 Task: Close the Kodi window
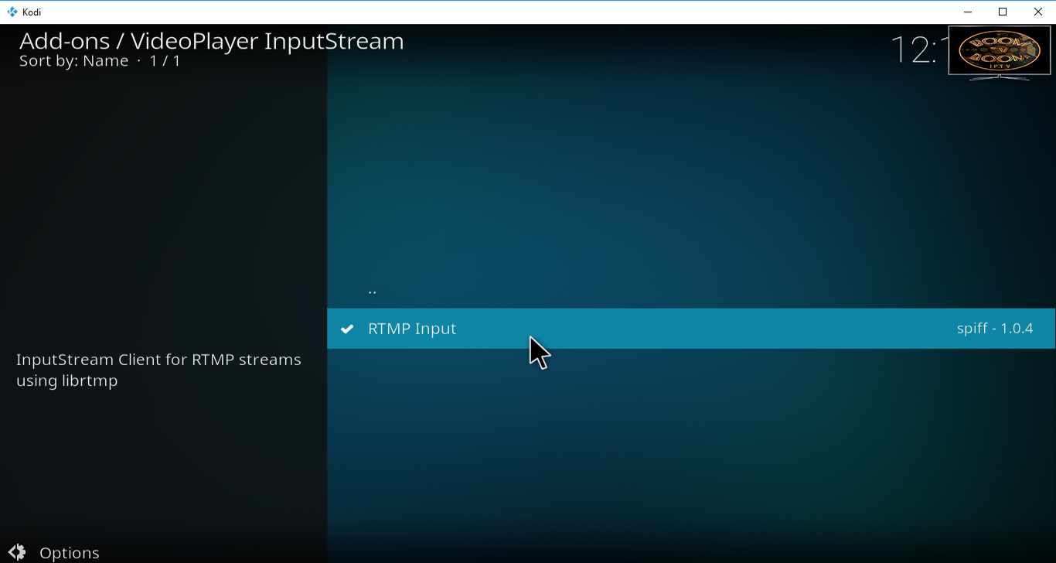[x=1038, y=12]
